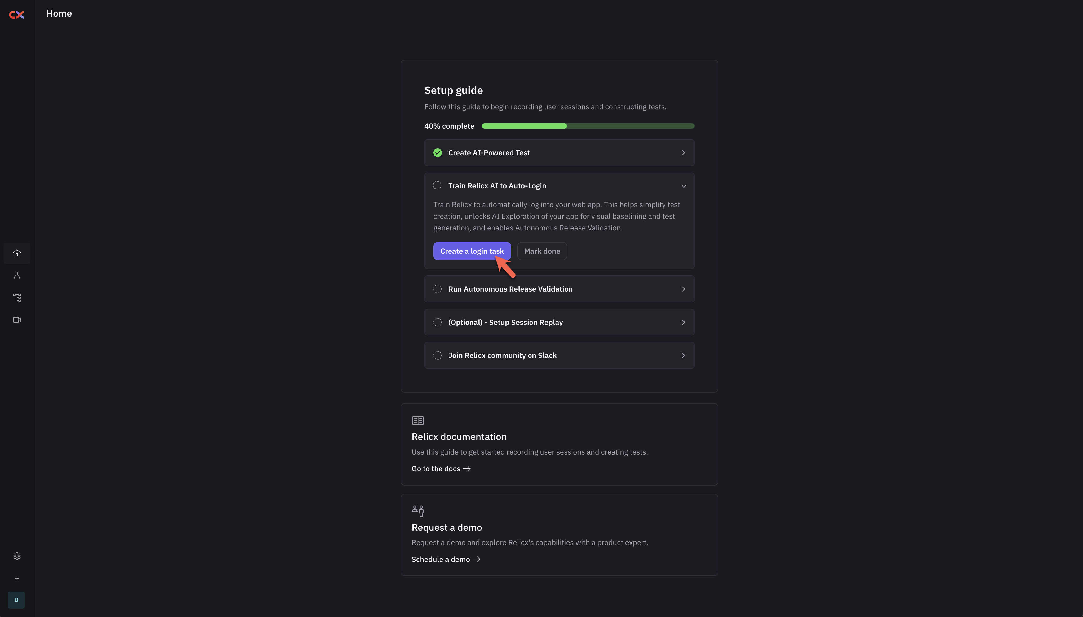Click the plus icon in sidebar
The height and width of the screenshot is (617, 1083).
pos(17,578)
